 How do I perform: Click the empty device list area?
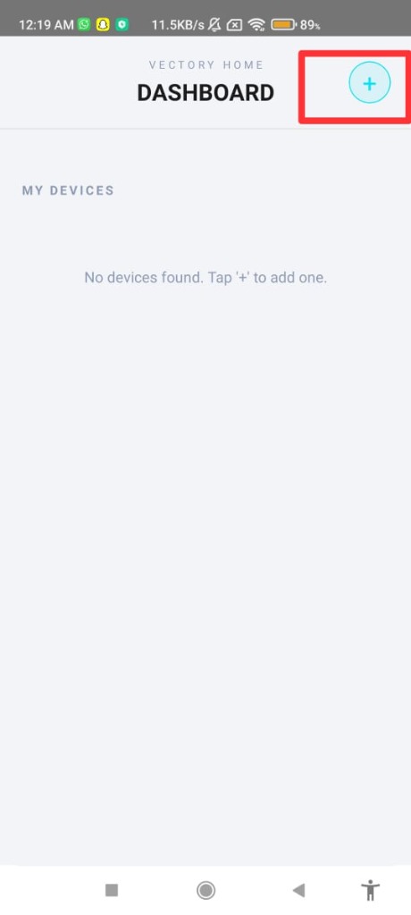[205, 525]
